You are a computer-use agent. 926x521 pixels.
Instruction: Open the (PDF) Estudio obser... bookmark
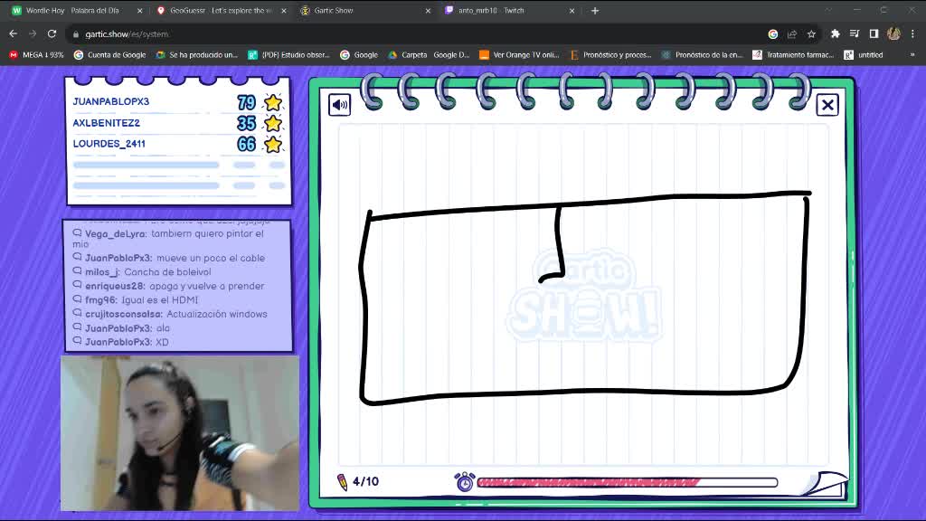(x=288, y=55)
